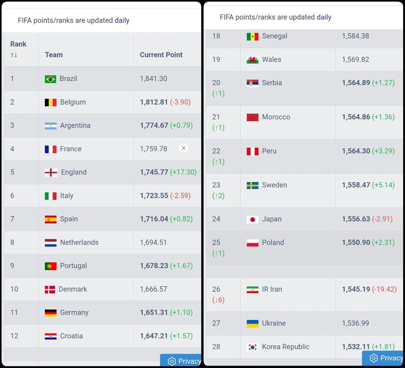Click the gear icon on left Privacy button
The image size is (405, 368).
171,361
